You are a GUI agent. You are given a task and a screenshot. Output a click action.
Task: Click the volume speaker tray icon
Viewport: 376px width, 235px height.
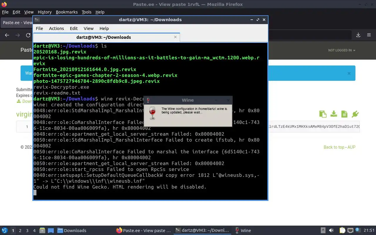pyautogui.click(x=331, y=230)
